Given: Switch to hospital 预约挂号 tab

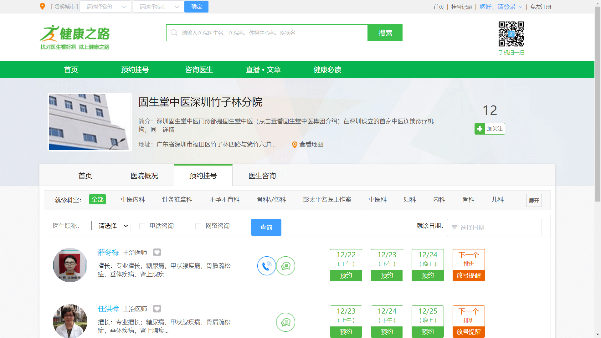Looking at the screenshot, I should [x=203, y=176].
